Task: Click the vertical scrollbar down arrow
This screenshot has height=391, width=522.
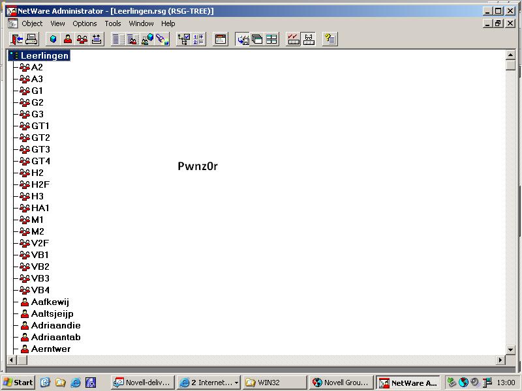Action: pos(510,349)
